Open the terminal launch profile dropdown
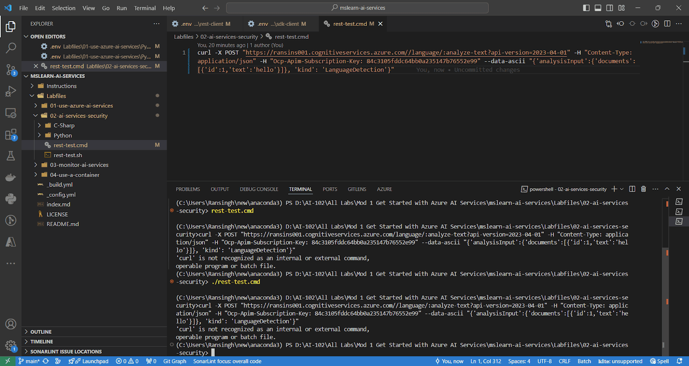This screenshot has height=366, width=689. coord(622,189)
